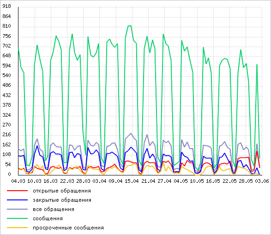Click the 28.03 date label
Viewport: 271px width, 235px height.
83,181
